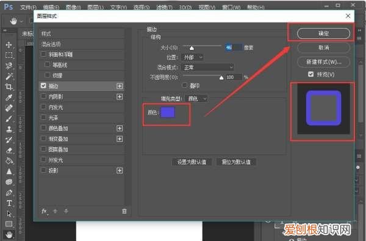Click the 确定 button

point(323,33)
